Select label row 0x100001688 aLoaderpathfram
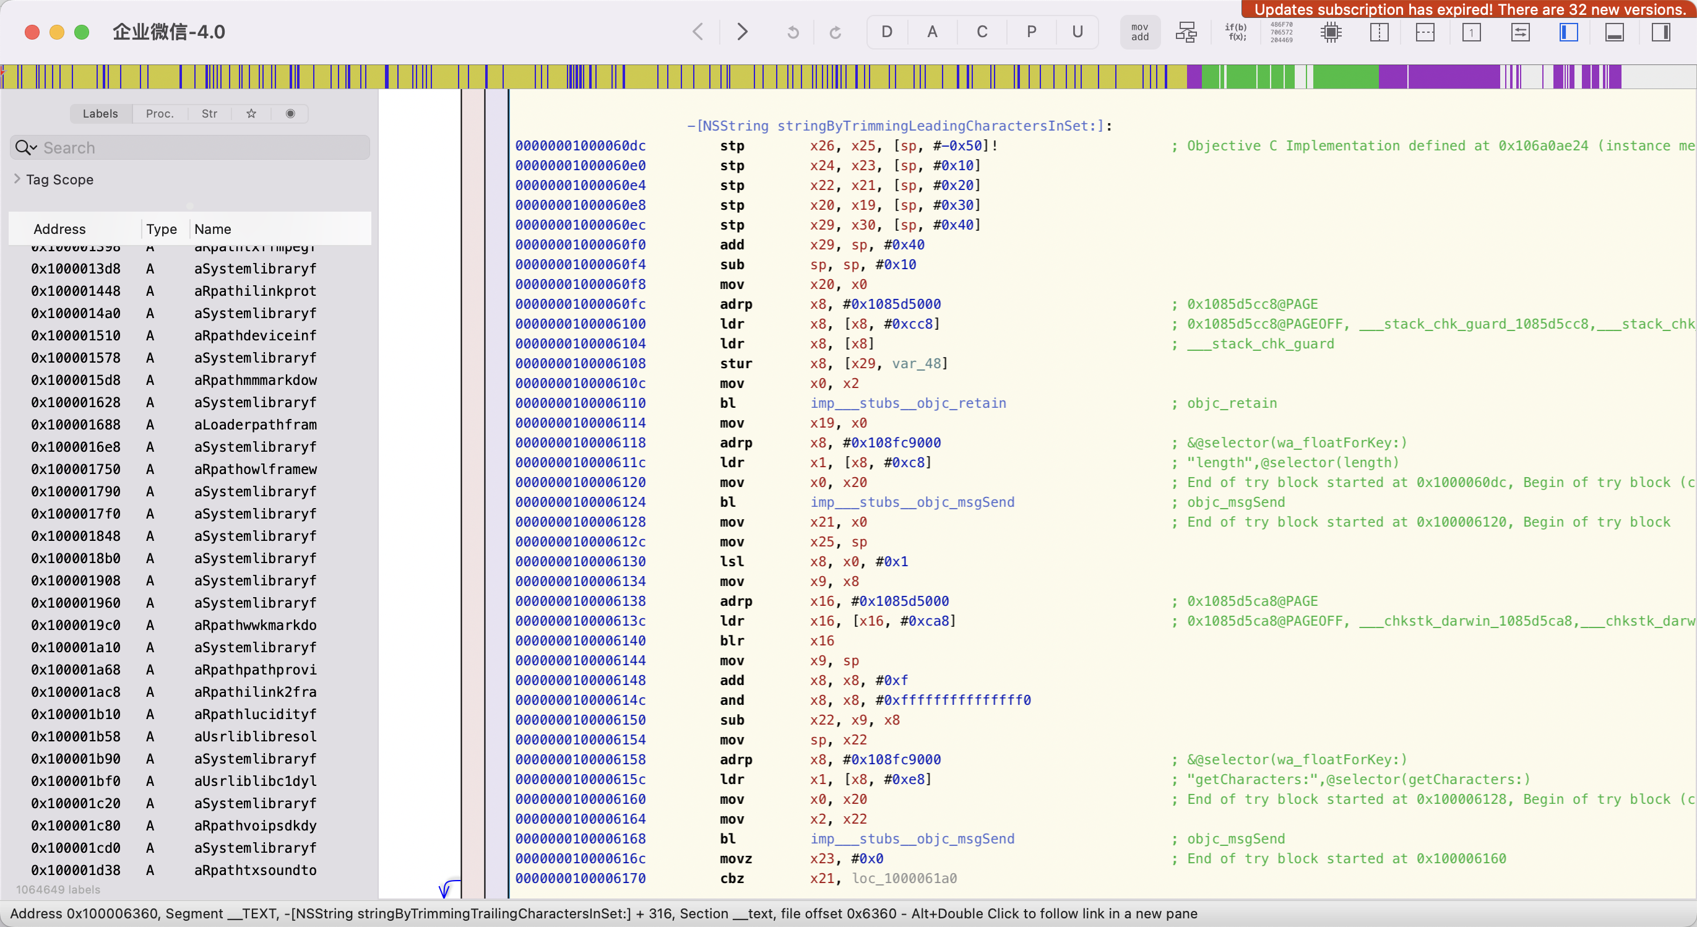This screenshot has width=1697, height=927. (190, 425)
